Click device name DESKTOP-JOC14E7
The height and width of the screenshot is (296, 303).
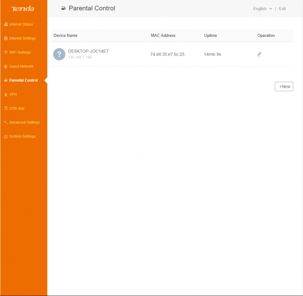pos(88,51)
